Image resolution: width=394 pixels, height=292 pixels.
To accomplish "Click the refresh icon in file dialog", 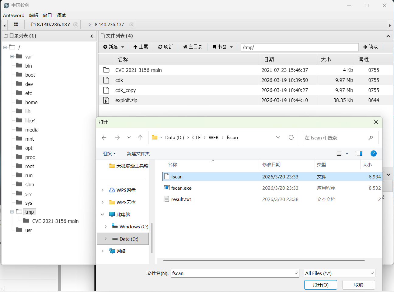I will [291, 138].
